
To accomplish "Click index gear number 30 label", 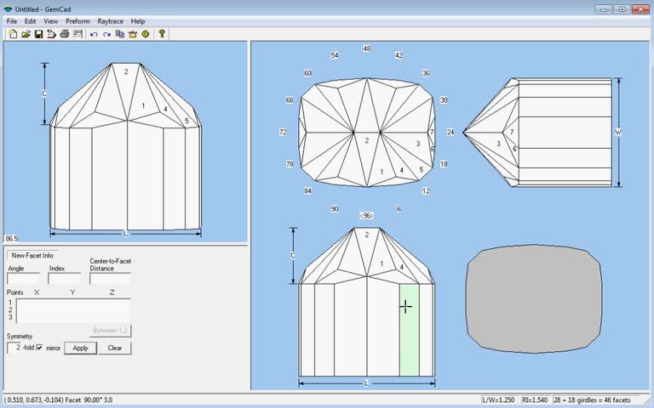I will pyautogui.click(x=444, y=100).
